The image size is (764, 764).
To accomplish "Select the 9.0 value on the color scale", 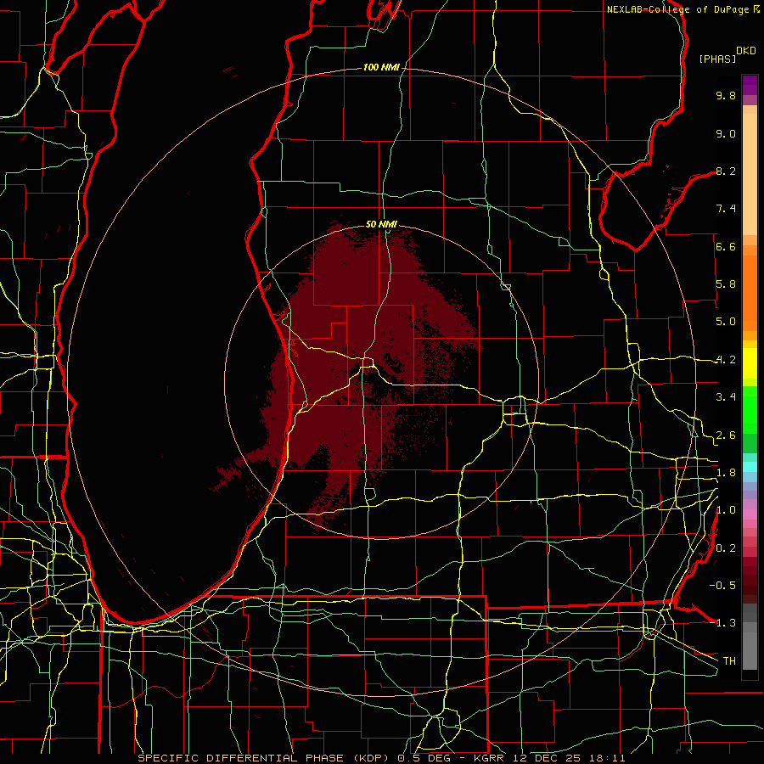I will tap(726, 133).
